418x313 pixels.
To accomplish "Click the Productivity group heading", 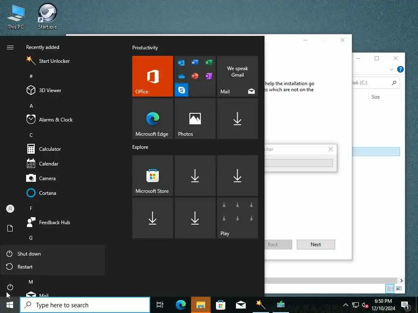I will click(145, 48).
